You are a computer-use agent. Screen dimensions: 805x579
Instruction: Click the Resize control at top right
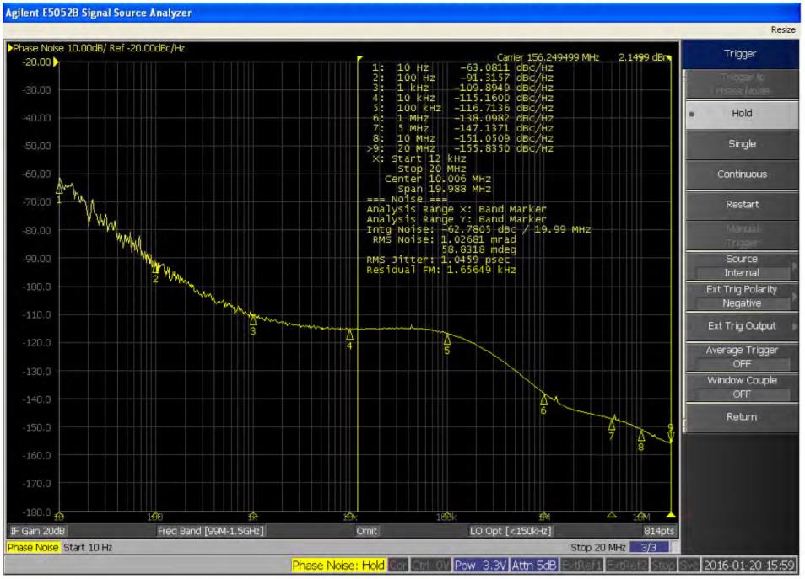coord(782,29)
